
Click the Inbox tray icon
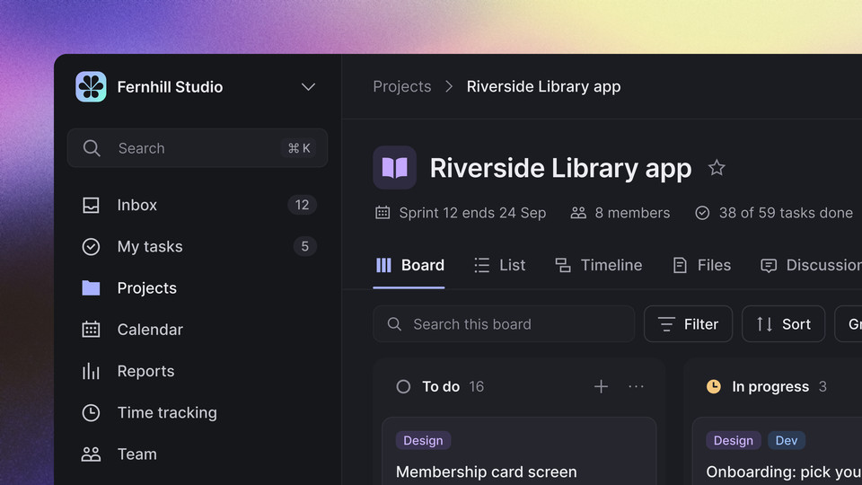pyautogui.click(x=91, y=205)
